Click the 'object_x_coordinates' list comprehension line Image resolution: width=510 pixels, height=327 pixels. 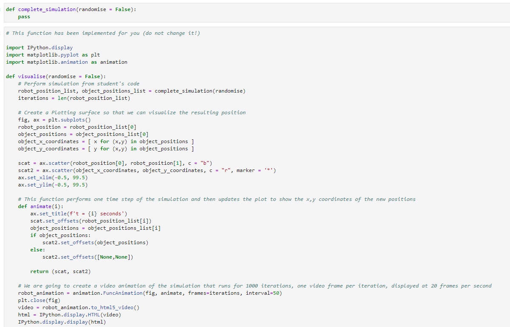106,141
